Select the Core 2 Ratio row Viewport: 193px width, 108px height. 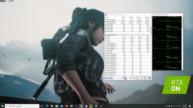point(127,28)
